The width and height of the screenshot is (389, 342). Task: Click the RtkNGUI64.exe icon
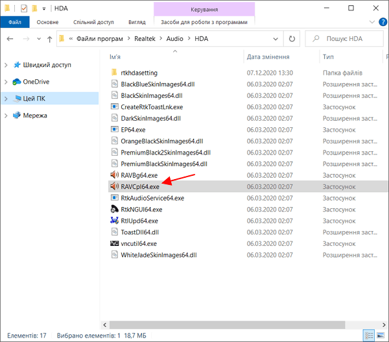(114, 209)
